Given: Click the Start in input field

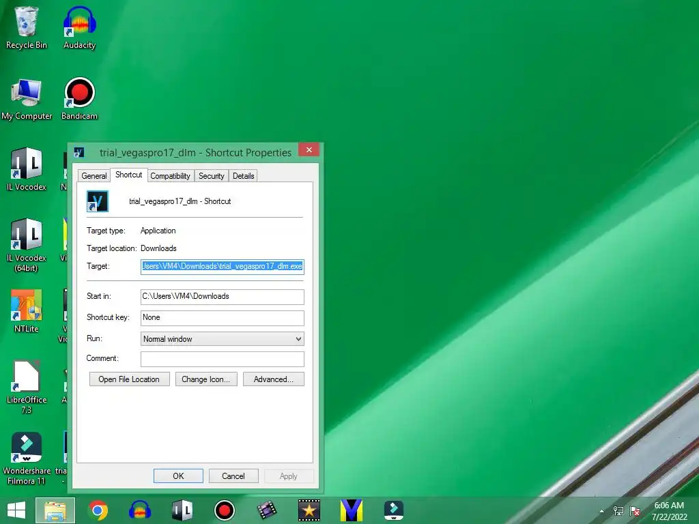Looking at the screenshot, I should 223,297.
